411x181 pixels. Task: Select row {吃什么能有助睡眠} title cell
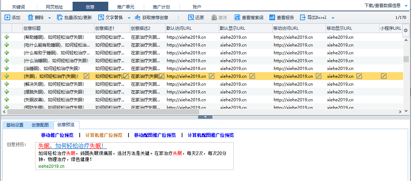click(x=58, y=45)
